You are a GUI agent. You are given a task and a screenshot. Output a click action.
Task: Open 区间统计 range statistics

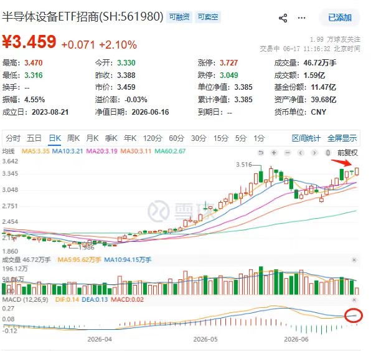point(306,138)
